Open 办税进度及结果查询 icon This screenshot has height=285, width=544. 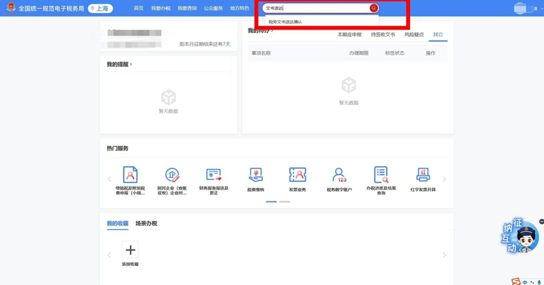pos(381,175)
